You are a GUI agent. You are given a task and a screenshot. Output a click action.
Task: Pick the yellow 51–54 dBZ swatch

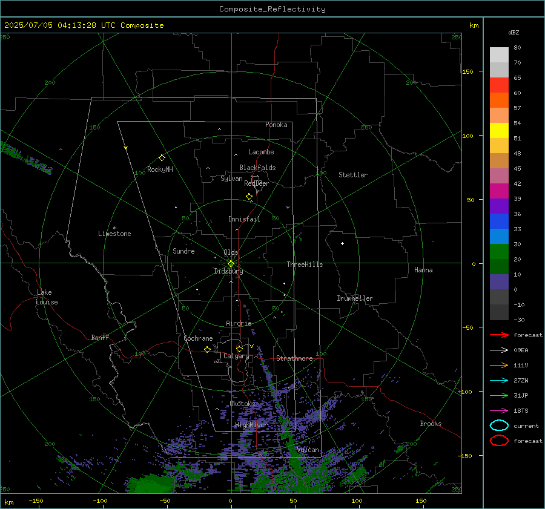tap(499, 130)
